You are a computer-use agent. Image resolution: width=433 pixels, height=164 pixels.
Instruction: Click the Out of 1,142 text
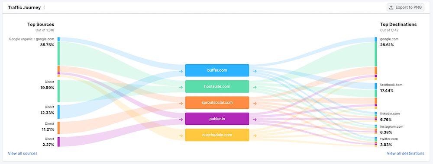click(389, 30)
